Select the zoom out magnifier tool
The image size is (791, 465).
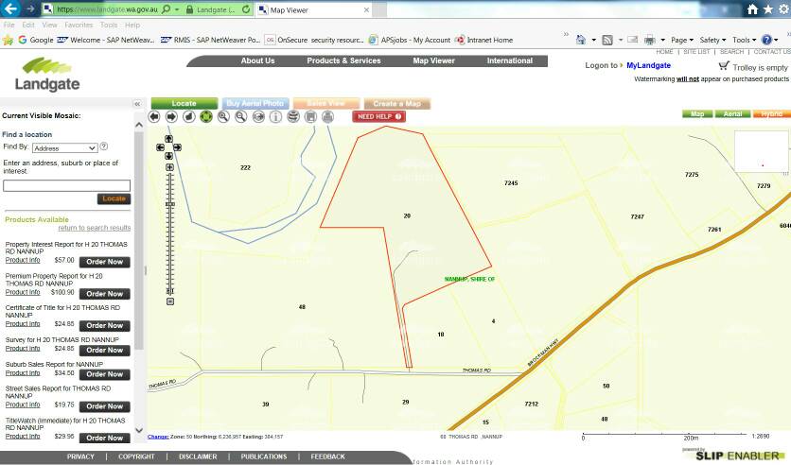240,117
